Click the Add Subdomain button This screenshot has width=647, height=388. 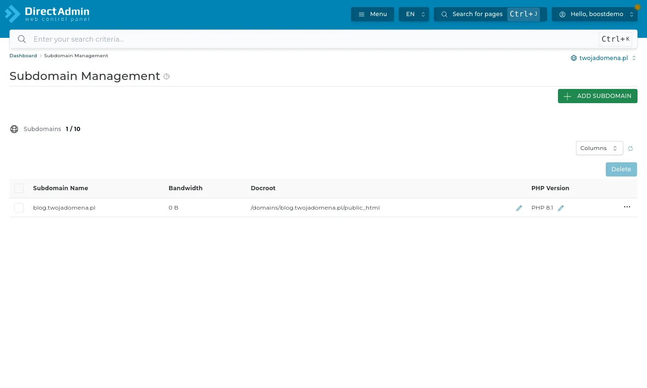coord(598,96)
